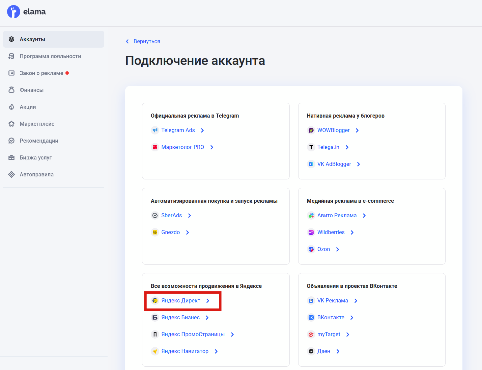Image resolution: width=482 pixels, height=370 pixels.
Task: Open the Маркетплейс sidebar section
Action: [x=37, y=124]
